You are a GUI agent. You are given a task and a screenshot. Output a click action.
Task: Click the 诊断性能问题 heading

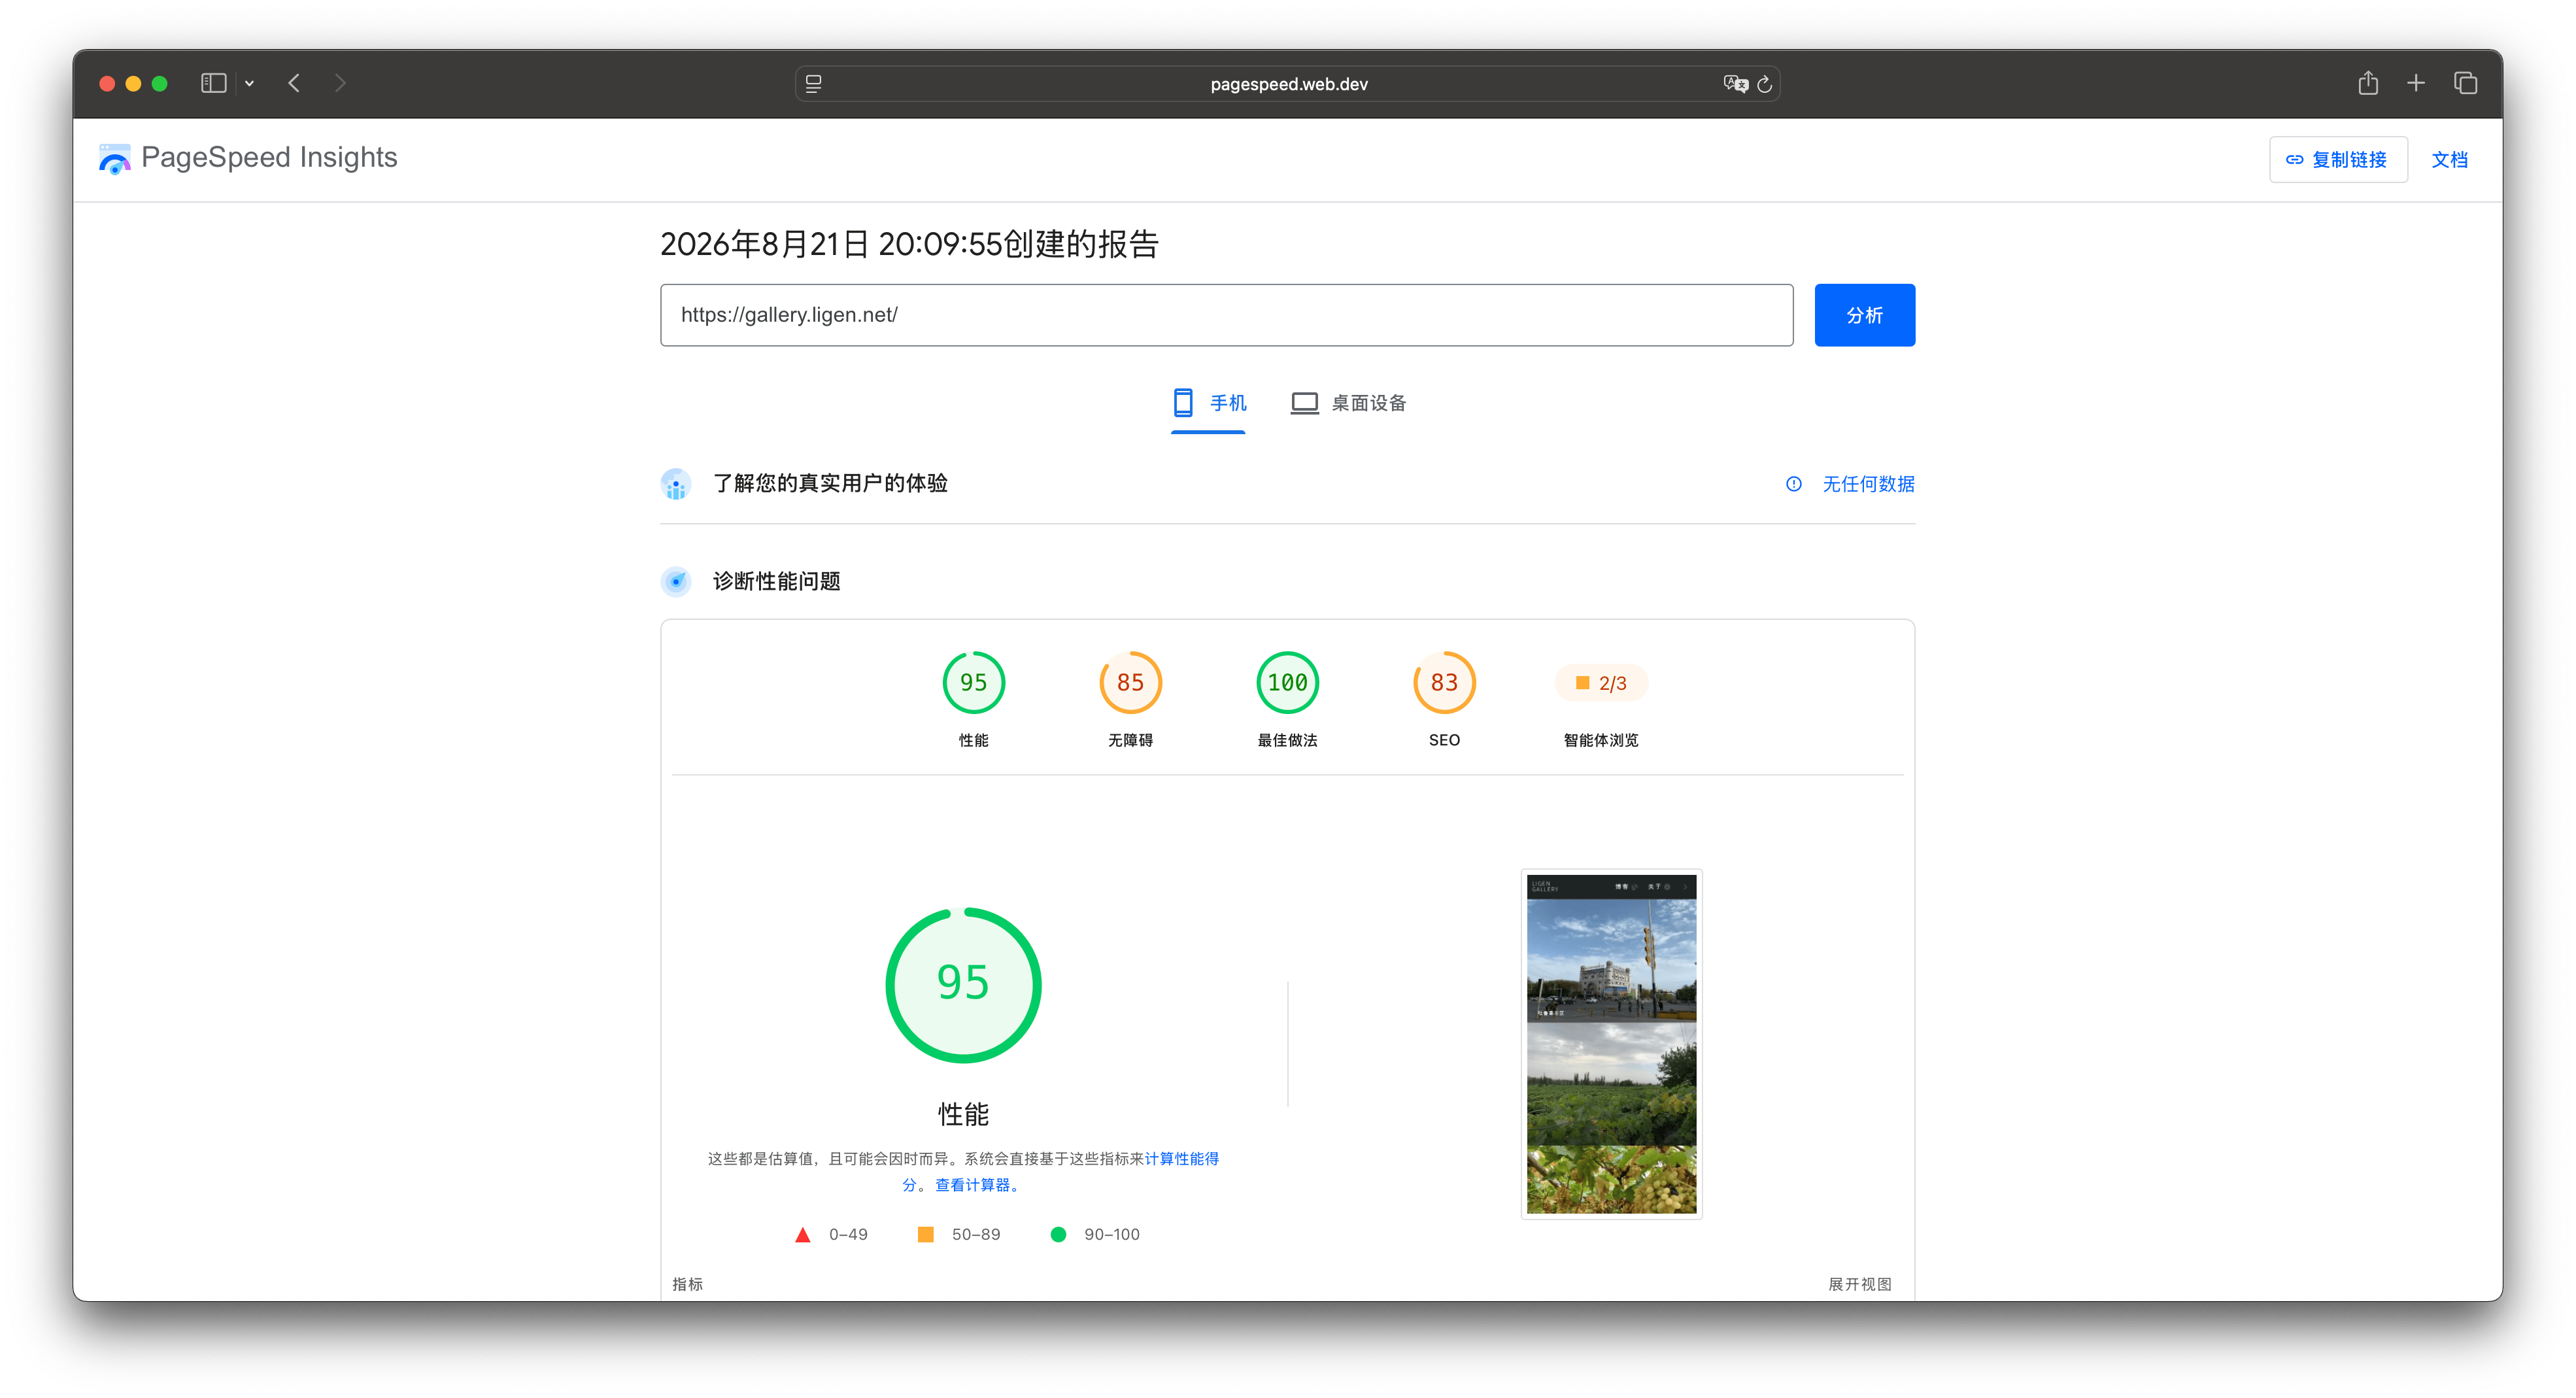pyautogui.click(x=776, y=582)
